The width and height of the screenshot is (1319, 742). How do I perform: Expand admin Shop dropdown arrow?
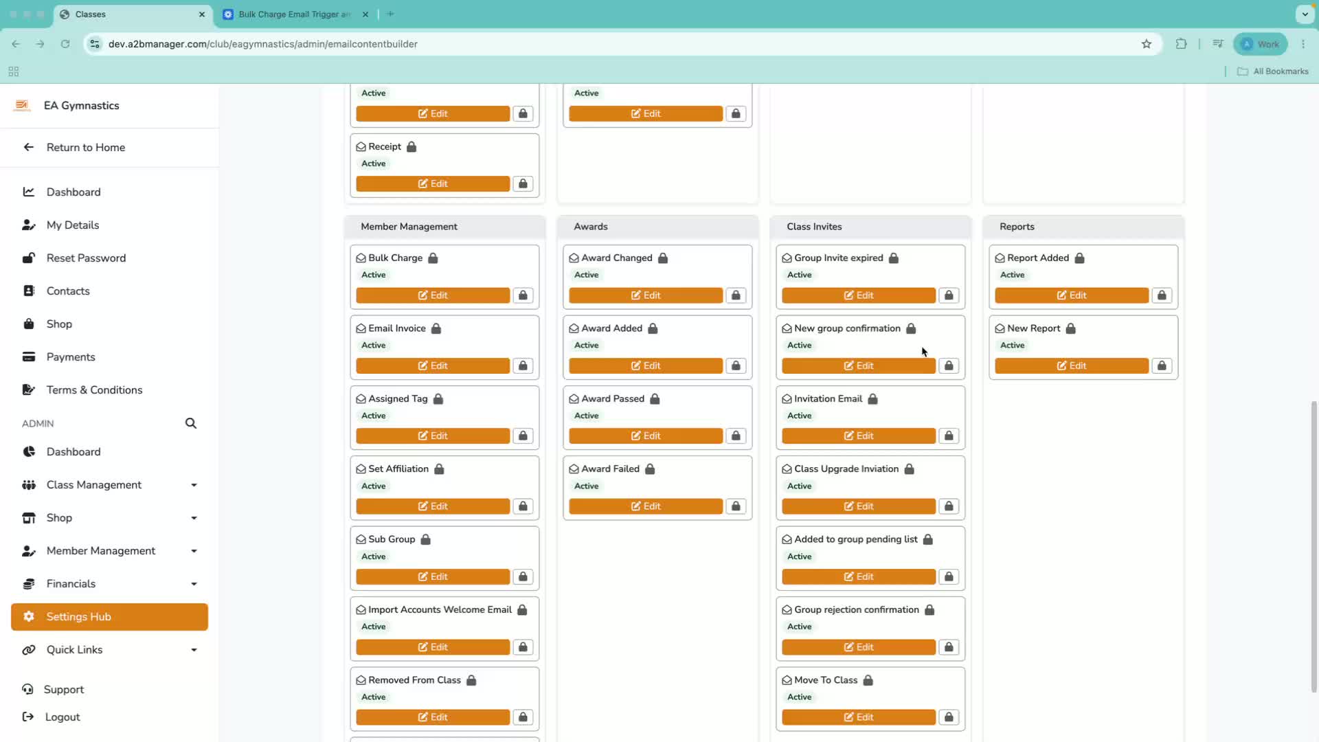click(x=194, y=518)
